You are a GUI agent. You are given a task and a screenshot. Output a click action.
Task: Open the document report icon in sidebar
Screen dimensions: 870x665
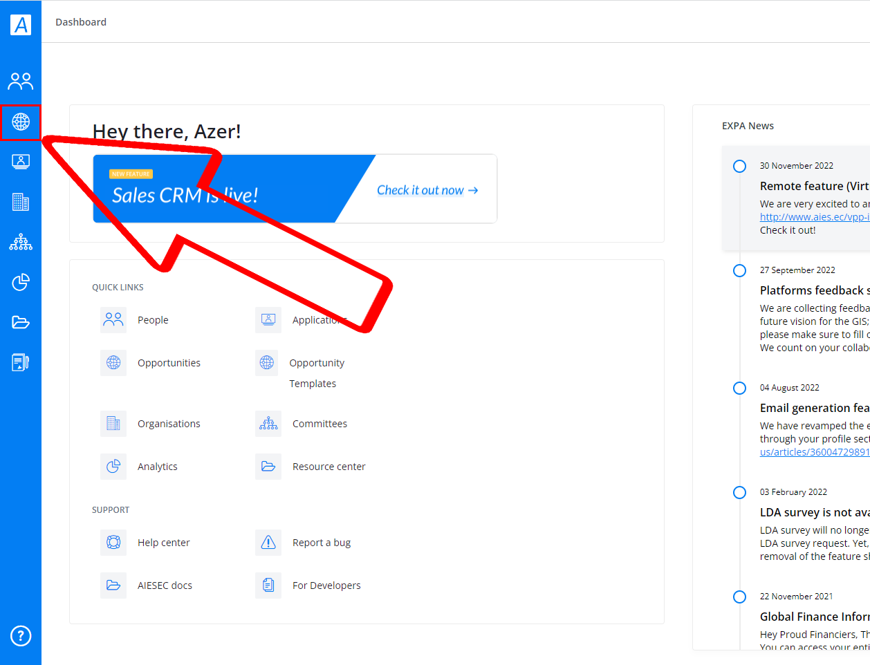click(x=21, y=362)
